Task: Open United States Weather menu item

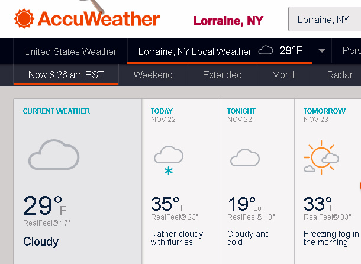Action: point(70,51)
